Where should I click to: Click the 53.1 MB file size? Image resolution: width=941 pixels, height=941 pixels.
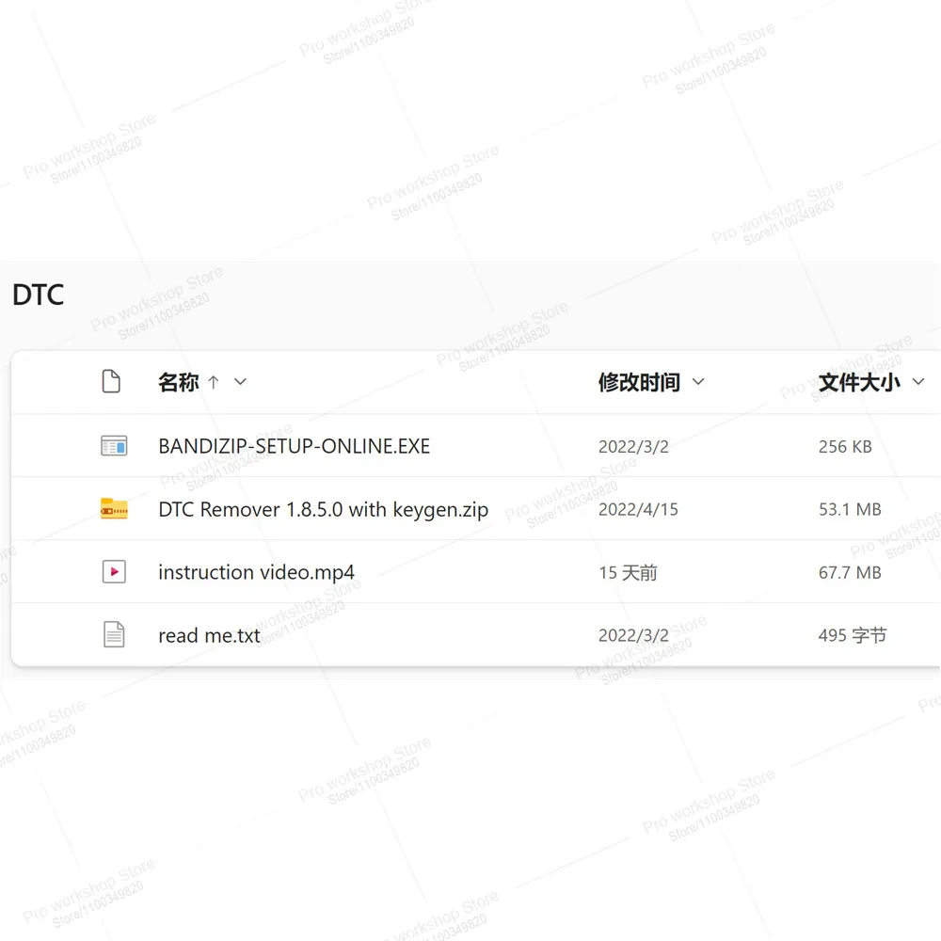(x=850, y=509)
